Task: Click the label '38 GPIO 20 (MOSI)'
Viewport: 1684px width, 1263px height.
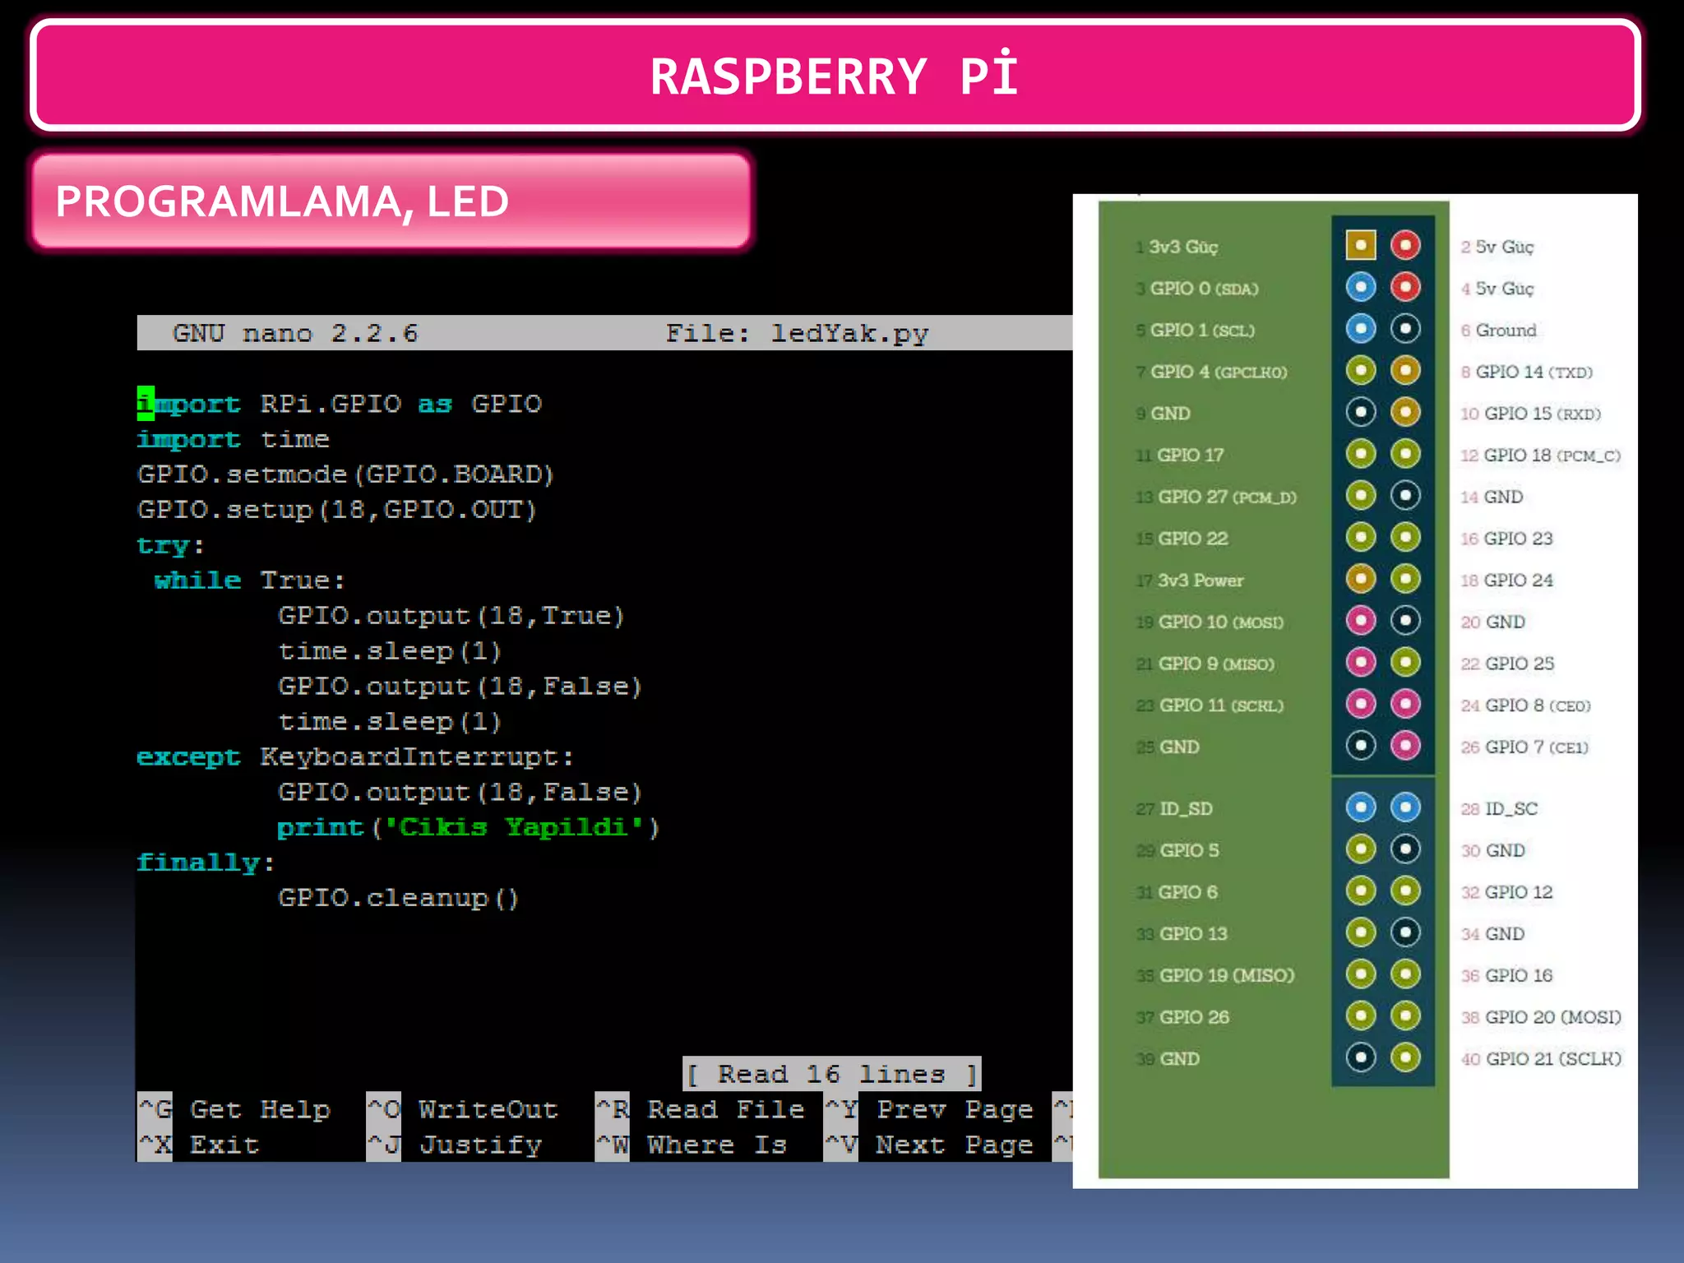Action: pyautogui.click(x=1541, y=1017)
